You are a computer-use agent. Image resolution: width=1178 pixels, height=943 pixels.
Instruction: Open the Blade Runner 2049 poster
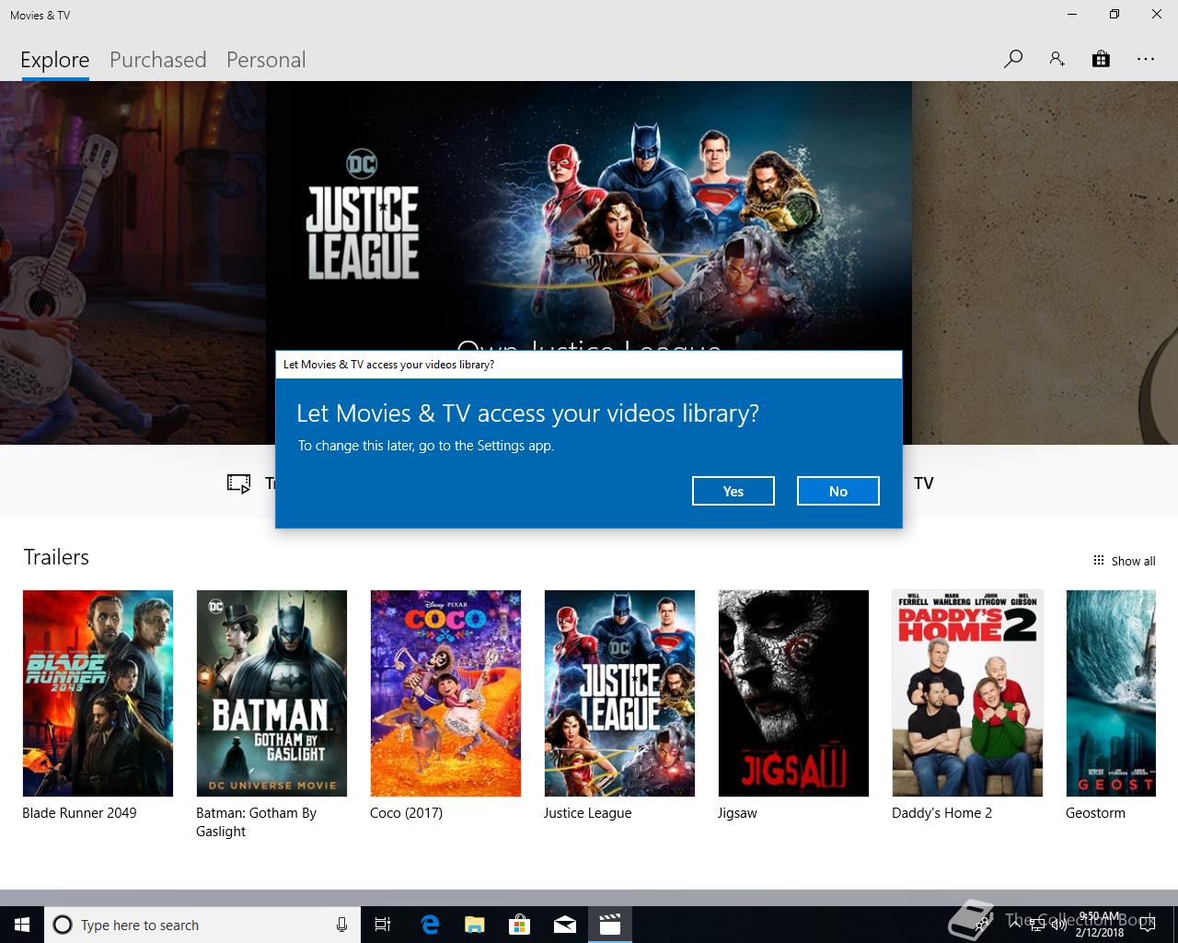pyautogui.click(x=98, y=693)
